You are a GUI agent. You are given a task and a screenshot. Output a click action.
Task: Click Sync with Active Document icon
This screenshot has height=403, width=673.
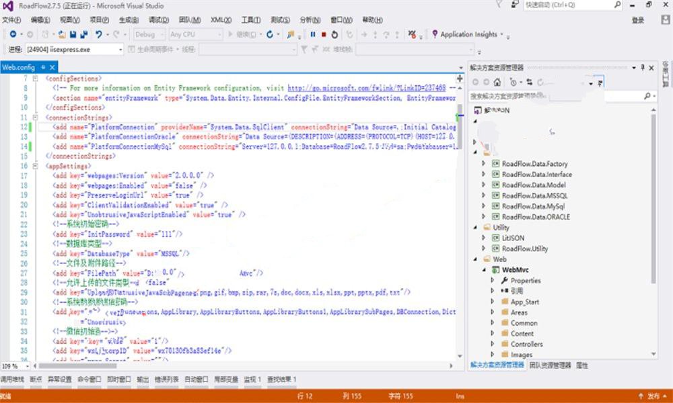click(529, 82)
